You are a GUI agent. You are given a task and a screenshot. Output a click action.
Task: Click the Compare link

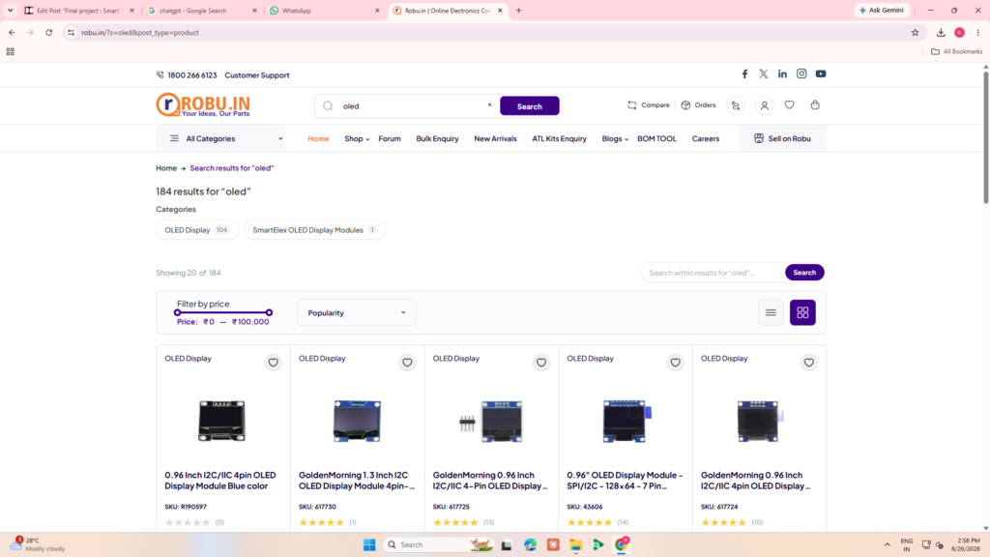click(x=649, y=105)
